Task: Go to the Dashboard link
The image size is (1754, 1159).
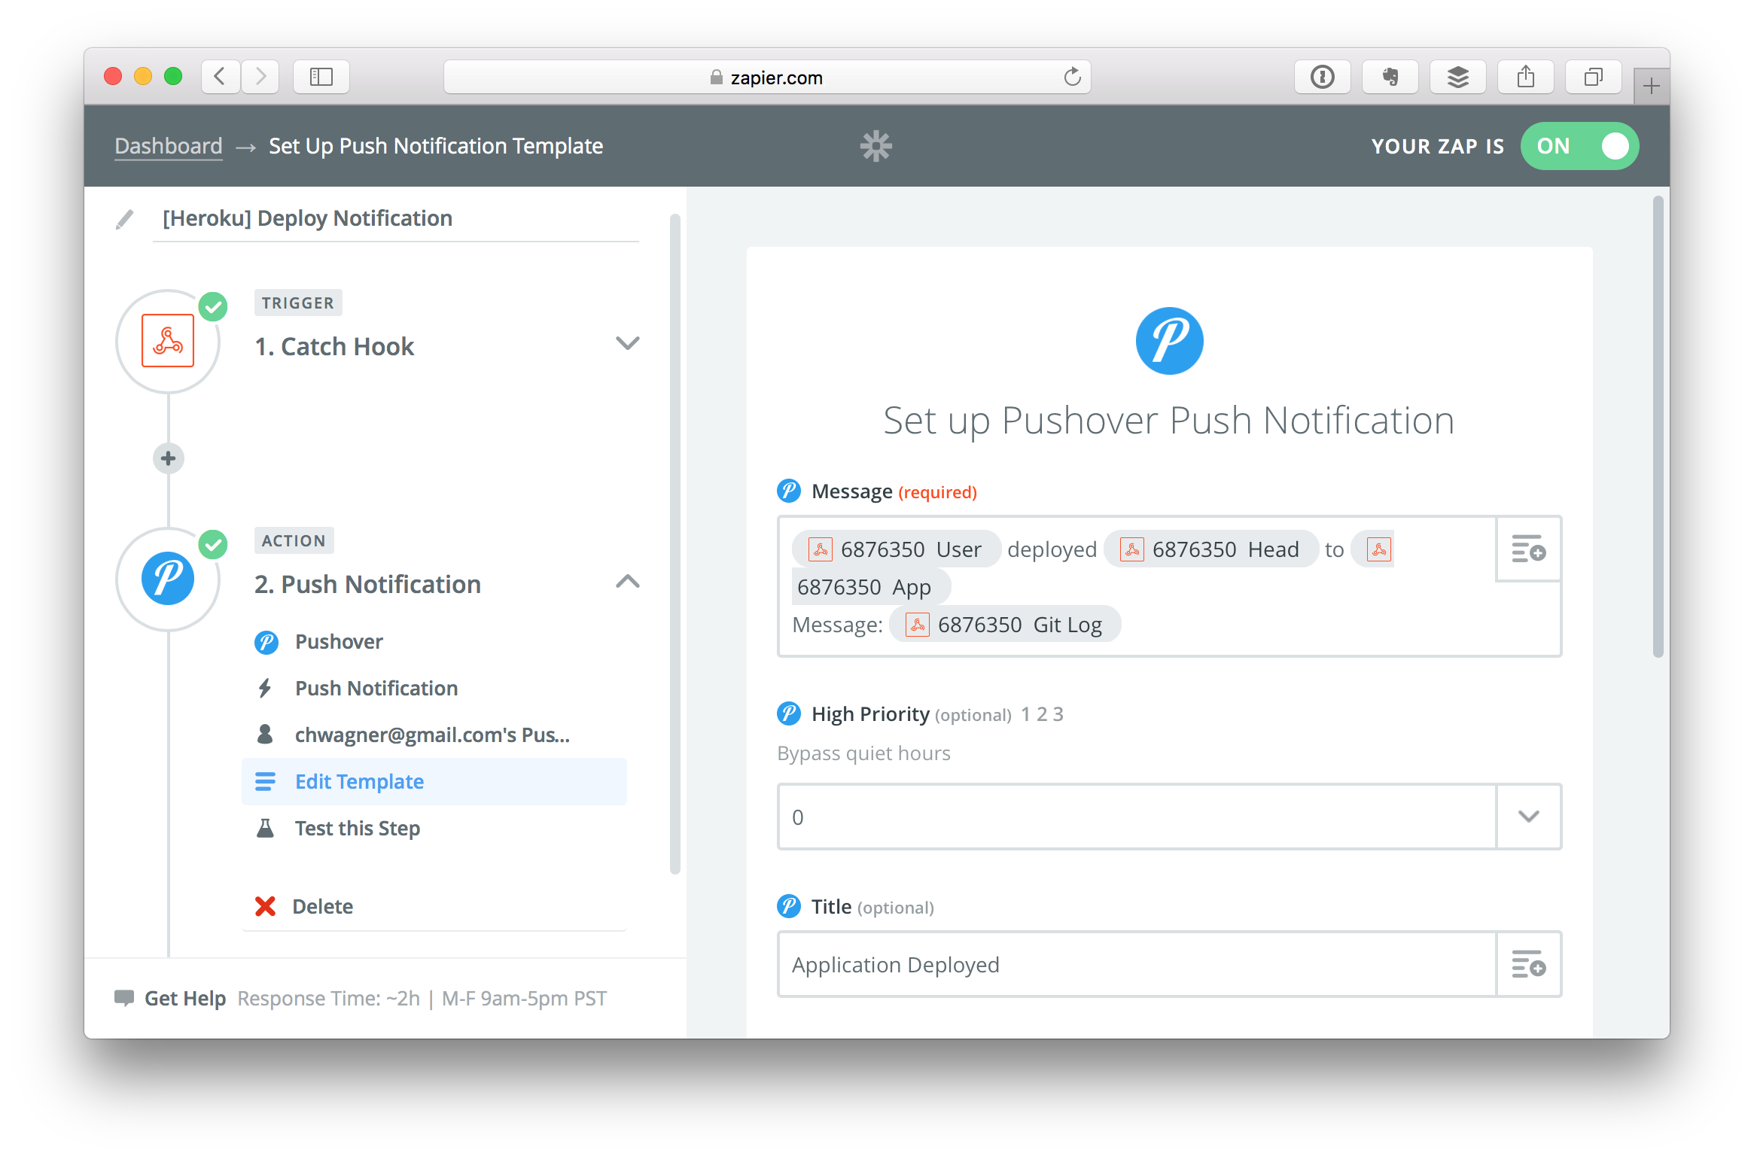Action: (x=169, y=146)
